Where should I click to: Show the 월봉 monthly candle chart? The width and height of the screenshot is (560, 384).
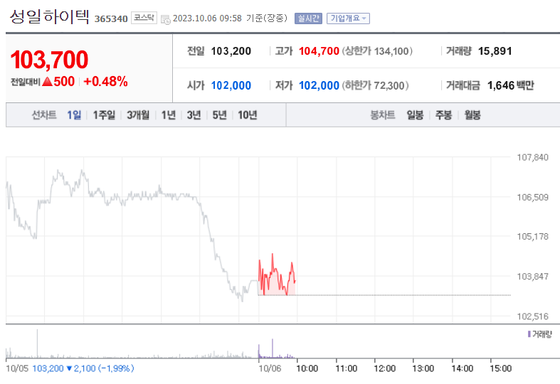472,115
